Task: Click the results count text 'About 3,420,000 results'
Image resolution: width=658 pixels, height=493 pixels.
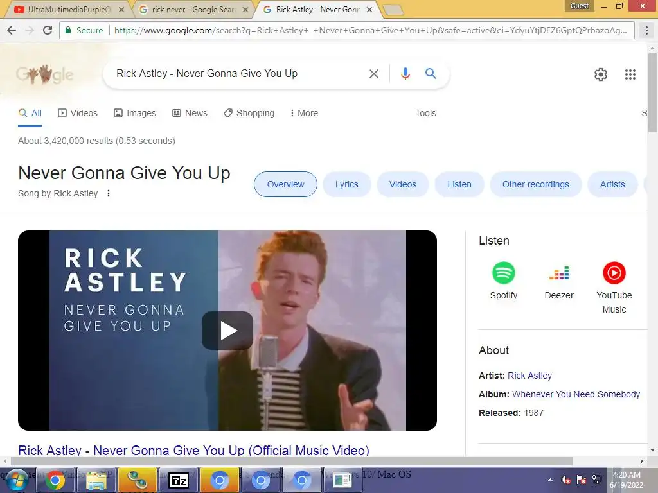Action: (65, 141)
